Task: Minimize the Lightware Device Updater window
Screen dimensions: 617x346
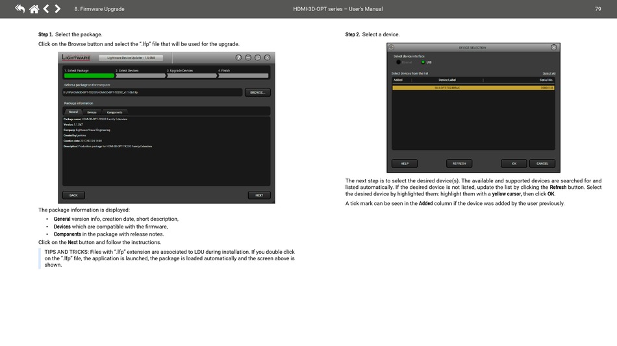Action: [248, 57]
